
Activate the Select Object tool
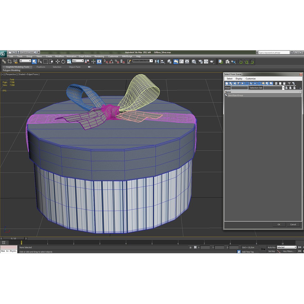pos(34,61)
